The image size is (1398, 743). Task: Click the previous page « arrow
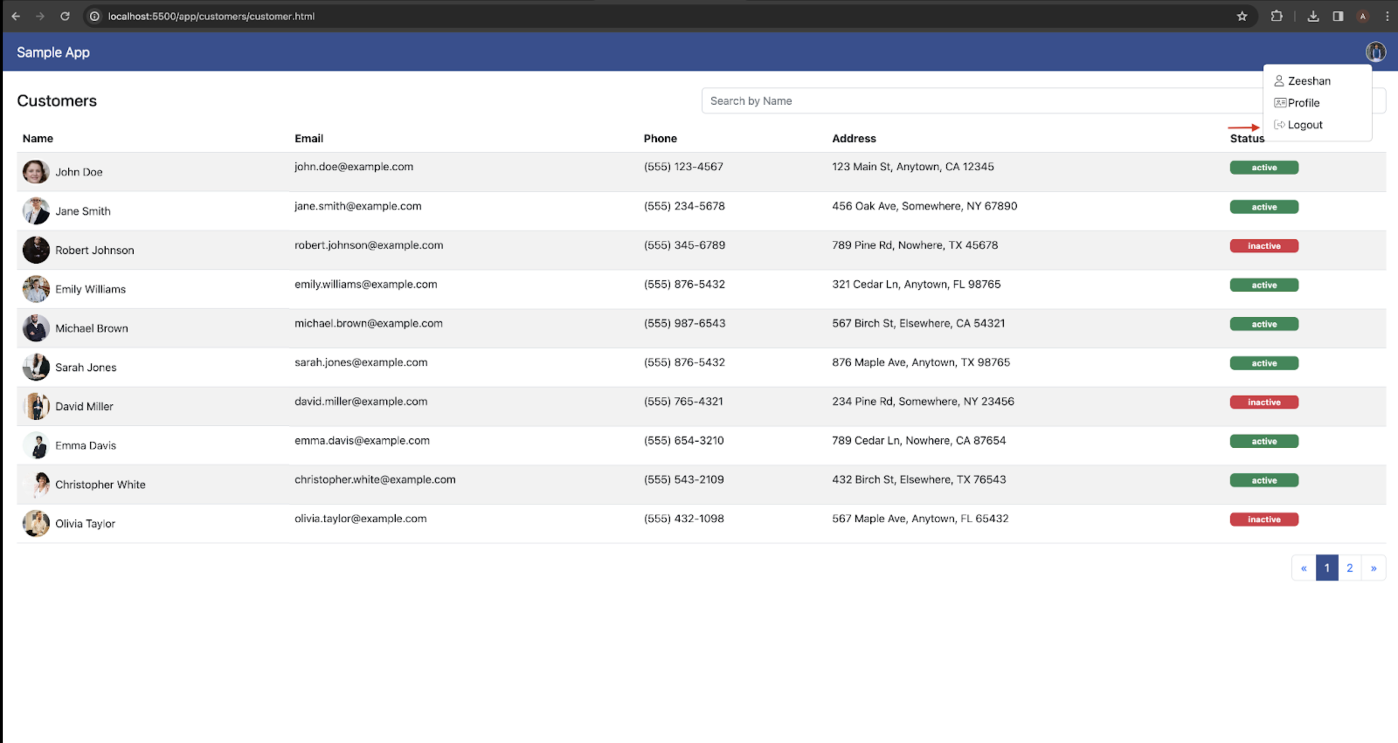tap(1304, 568)
